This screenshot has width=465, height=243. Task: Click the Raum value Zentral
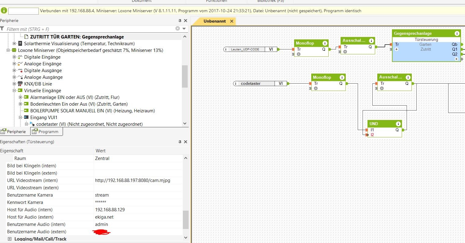[x=102, y=158]
